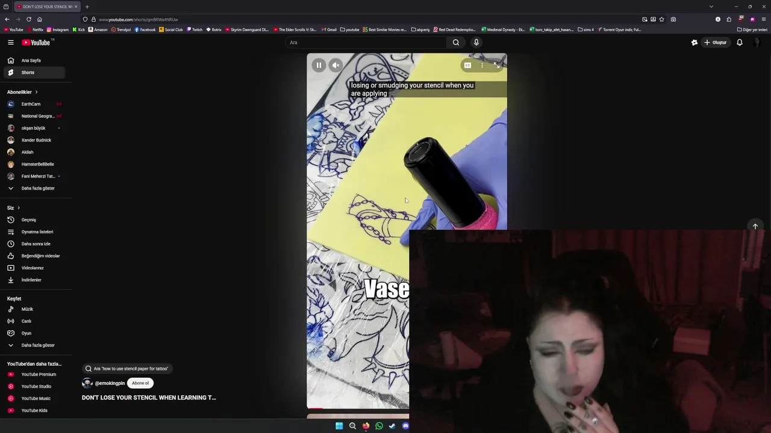Screen dimensions: 771x433
Task: Subscribe with the Abone ol button
Action: tap(140, 383)
